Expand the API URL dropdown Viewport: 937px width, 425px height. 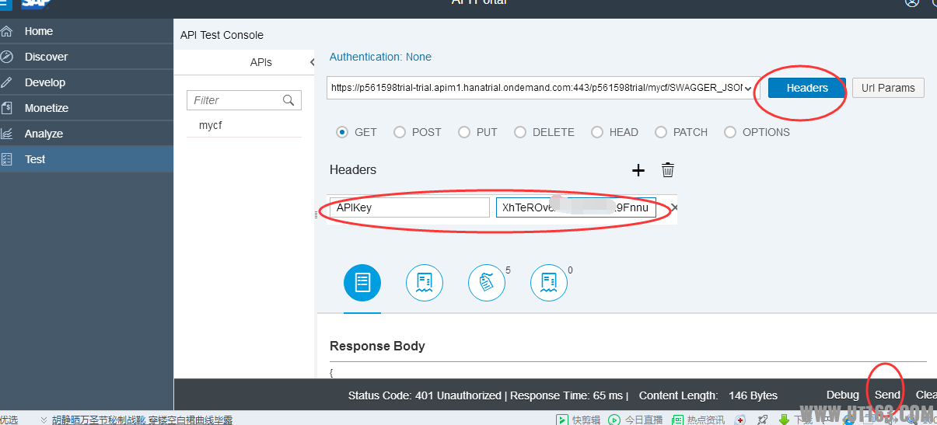(748, 89)
